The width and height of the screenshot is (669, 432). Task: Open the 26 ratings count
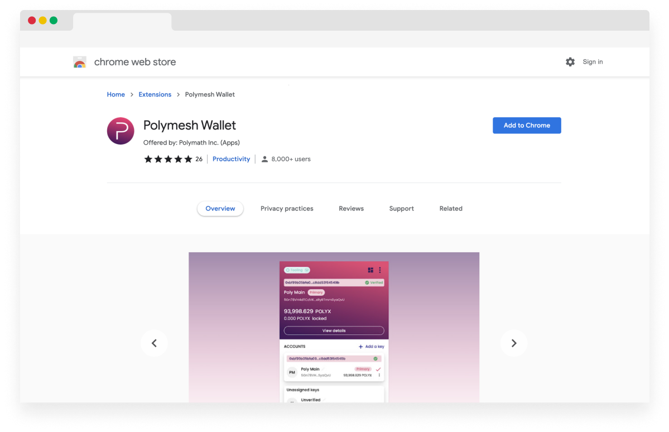point(199,159)
